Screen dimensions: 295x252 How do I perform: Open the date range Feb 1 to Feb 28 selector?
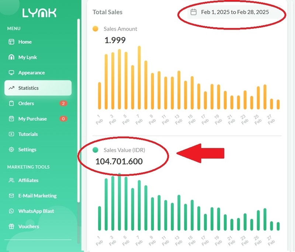click(235, 12)
